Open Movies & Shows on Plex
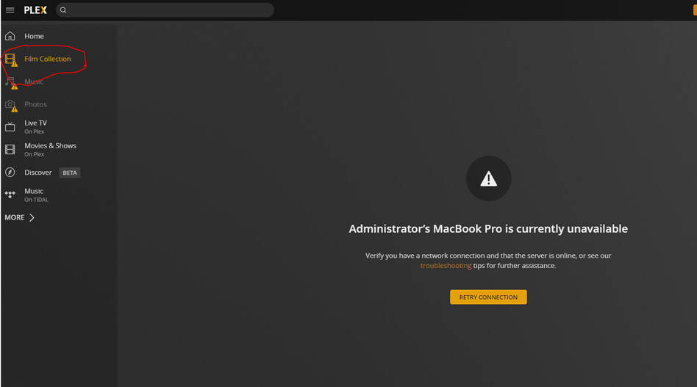This screenshot has width=697, height=387. click(50, 145)
